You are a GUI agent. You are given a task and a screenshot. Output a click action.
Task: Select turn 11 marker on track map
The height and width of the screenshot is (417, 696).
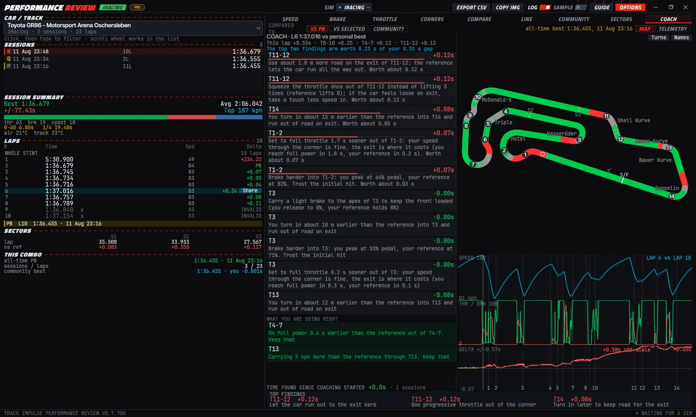click(x=606, y=116)
